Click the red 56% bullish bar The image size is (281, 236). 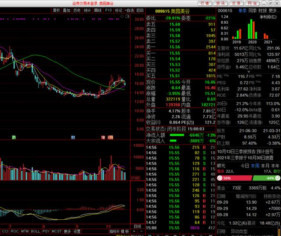pos(234,178)
